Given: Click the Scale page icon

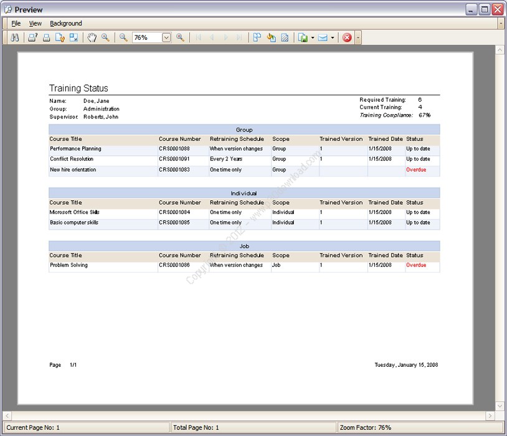Looking at the screenshot, I should [x=73, y=37].
